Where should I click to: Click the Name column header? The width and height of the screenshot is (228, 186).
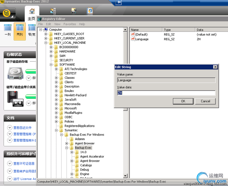(x=146, y=30)
